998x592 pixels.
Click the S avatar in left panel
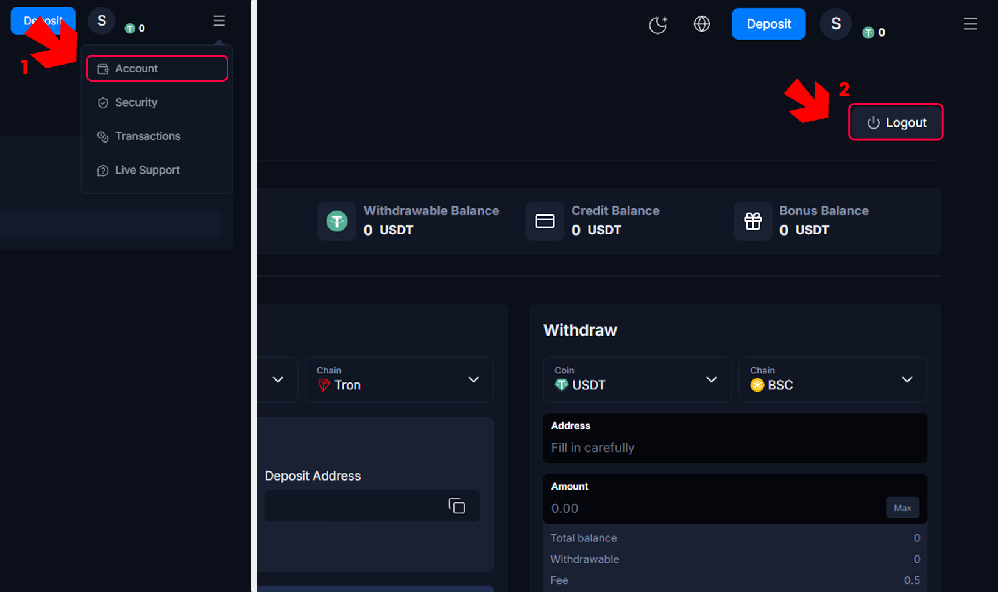coord(102,21)
